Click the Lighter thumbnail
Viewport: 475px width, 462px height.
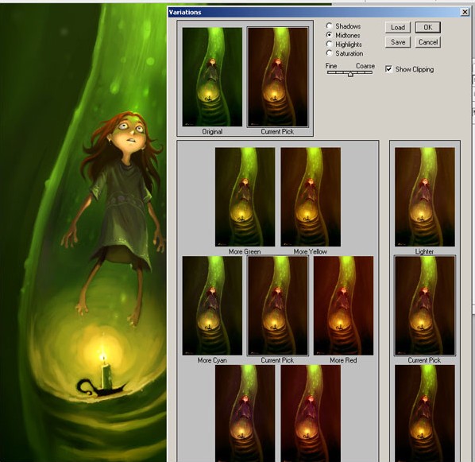click(424, 197)
